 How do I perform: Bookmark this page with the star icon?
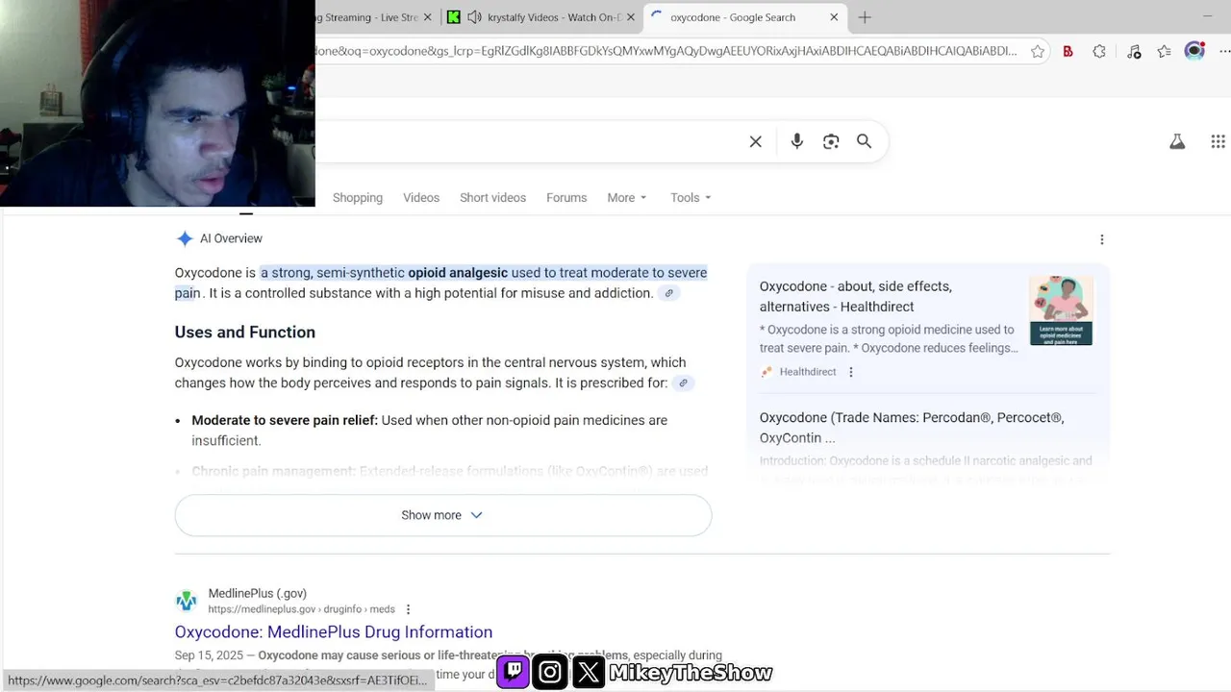click(x=1038, y=52)
